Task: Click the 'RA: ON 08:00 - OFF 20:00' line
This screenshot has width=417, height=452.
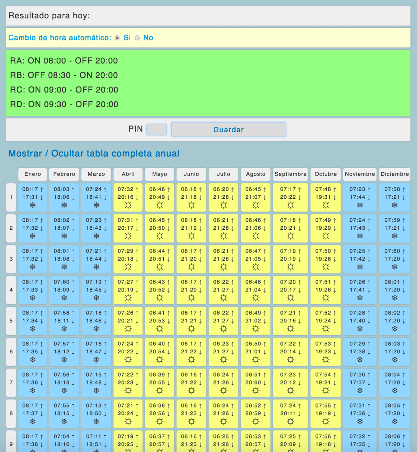Action: [x=64, y=61]
